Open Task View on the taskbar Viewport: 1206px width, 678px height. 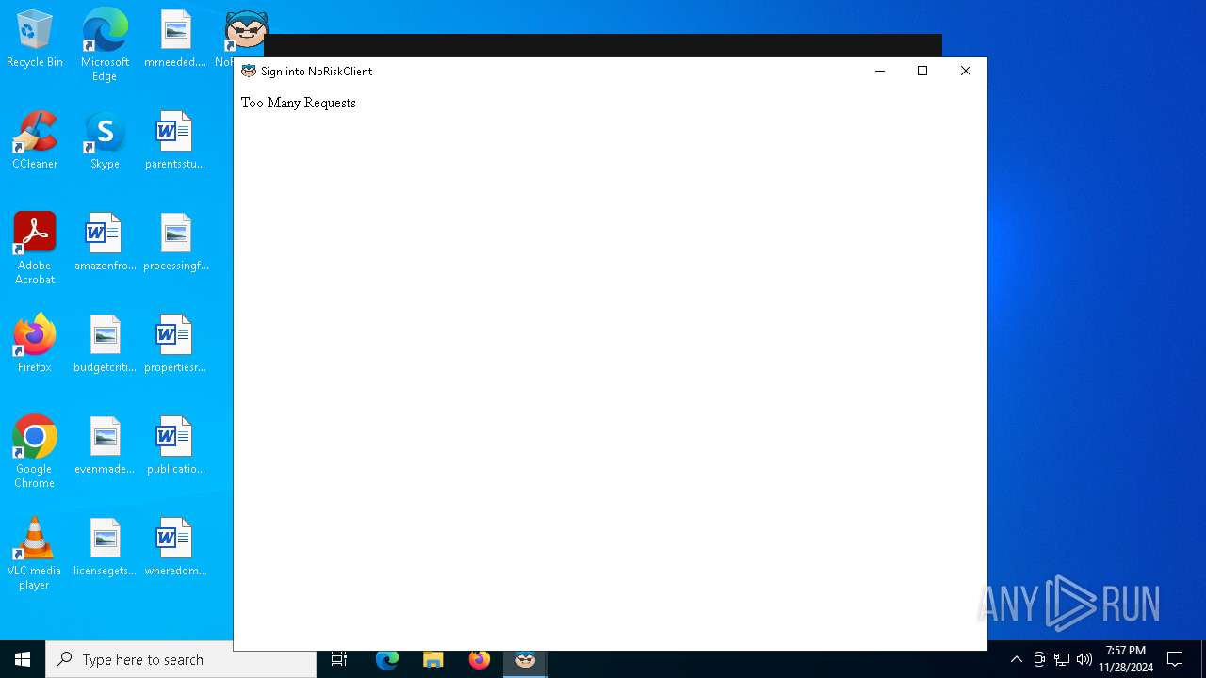[x=339, y=659]
